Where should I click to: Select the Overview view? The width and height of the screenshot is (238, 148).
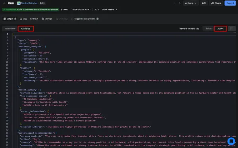click(x=10, y=29)
